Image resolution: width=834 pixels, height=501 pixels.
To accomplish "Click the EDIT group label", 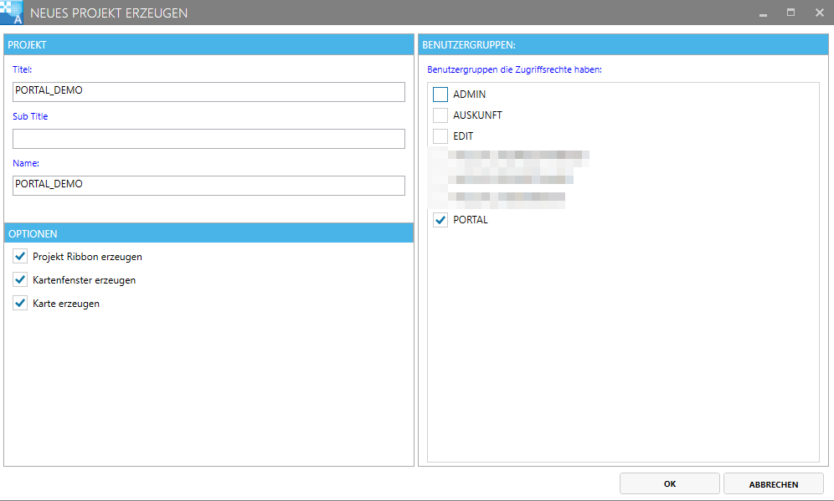I will (x=463, y=136).
